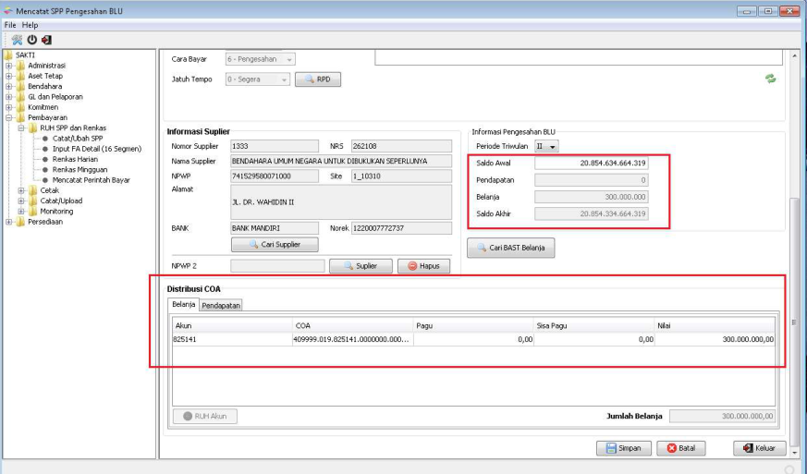Click the Cari Supplier search button
The width and height of the screenshot is (807, 474).
pyautogui.click(x=274, y=245)
